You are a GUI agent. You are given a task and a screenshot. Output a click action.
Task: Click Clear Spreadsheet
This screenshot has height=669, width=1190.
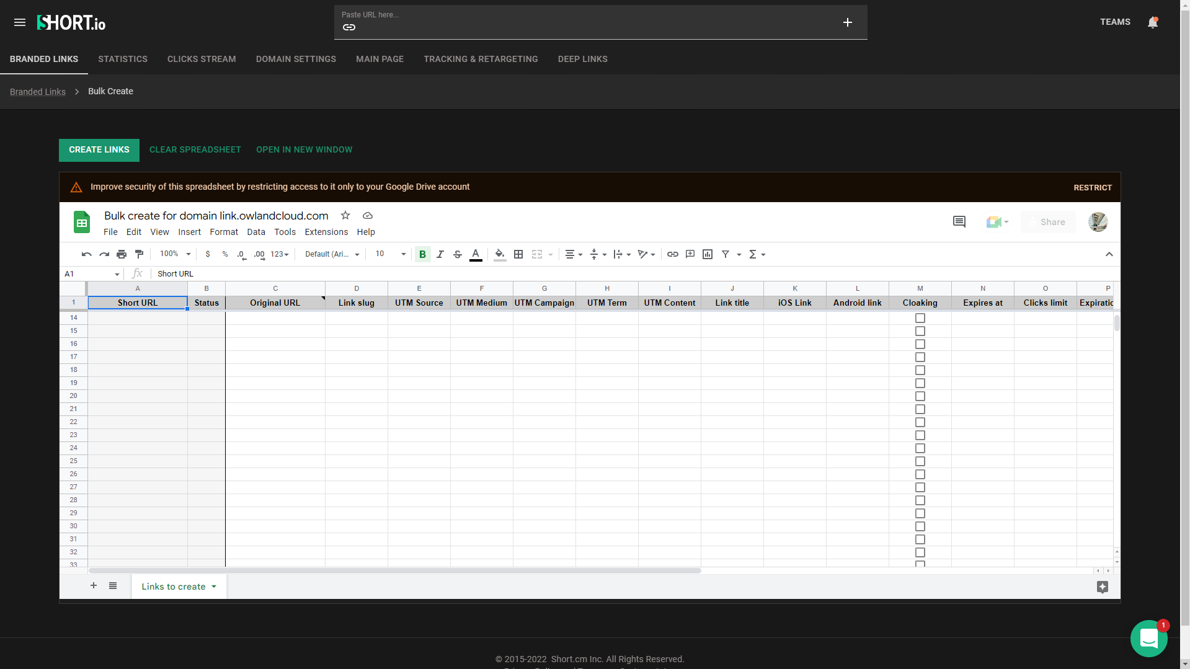point(195,150)
